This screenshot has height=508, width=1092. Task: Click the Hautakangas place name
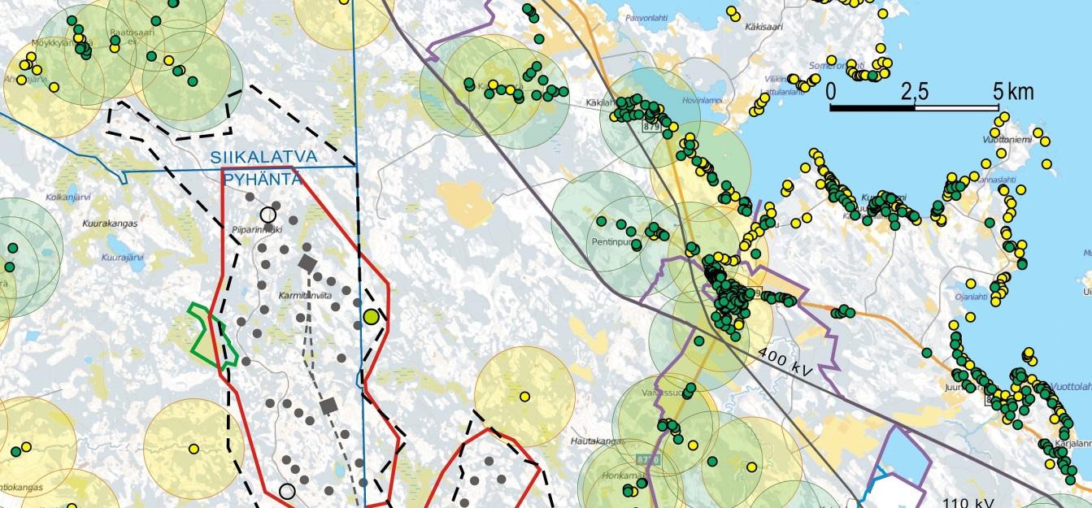596,441
